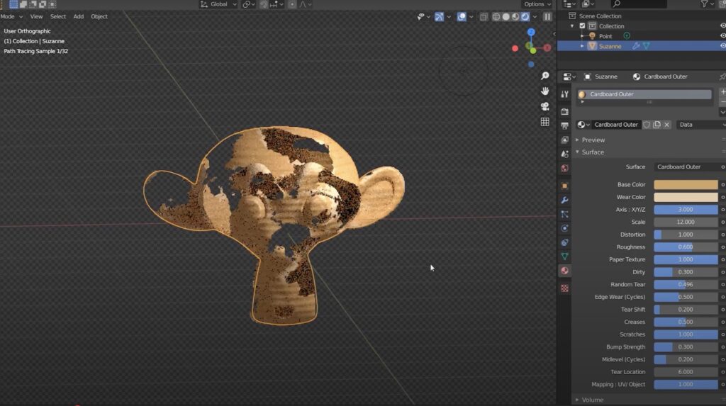The width and height of the screenshot is (726, 406).
Task: Open the Material properties tab
Action: pyautogui.click(x=564, y=271)
